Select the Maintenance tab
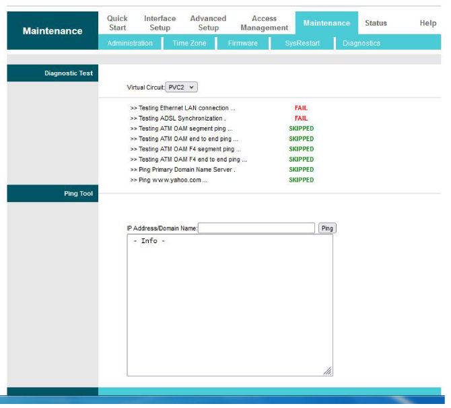This screenshot has width=451, height=408. tap(326, 23)
